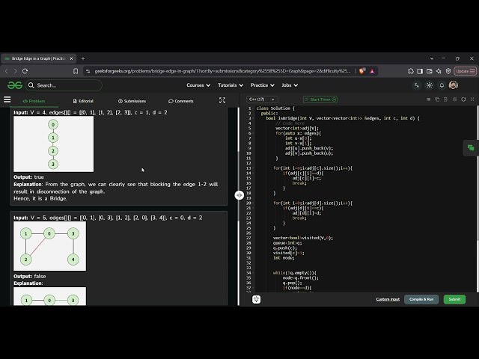
Task: Open the hamburger sidebar menu
Action: pos(7,99)
